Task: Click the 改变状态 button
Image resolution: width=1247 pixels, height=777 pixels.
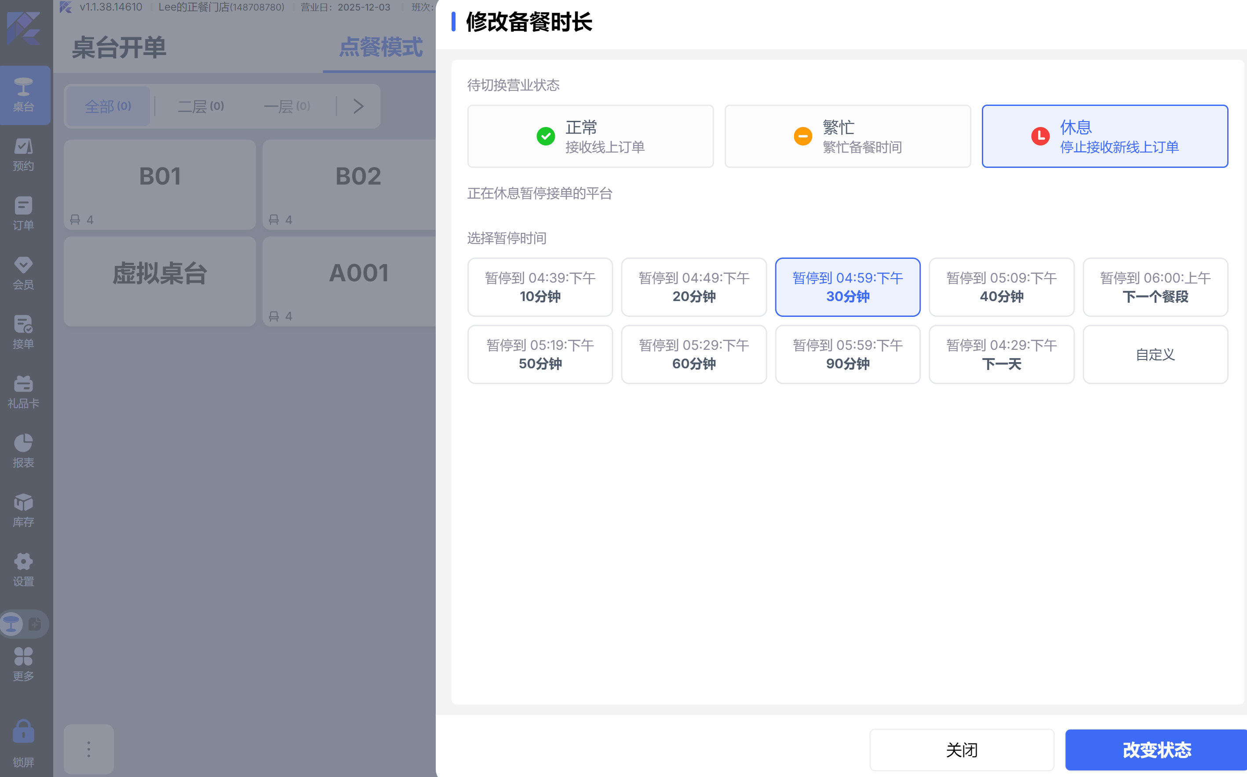Action: [1156, 750]
